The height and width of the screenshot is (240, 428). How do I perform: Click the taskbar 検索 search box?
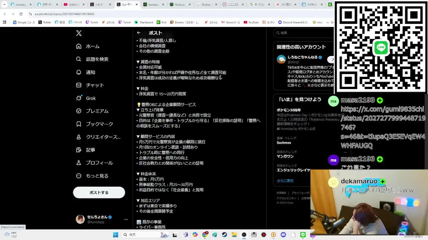click(x=145, y=235)
